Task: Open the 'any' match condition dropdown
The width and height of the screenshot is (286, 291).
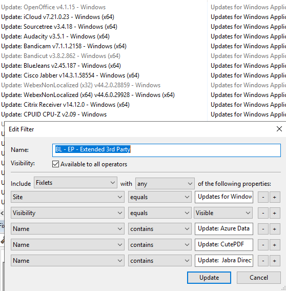Action: (165, 184)
